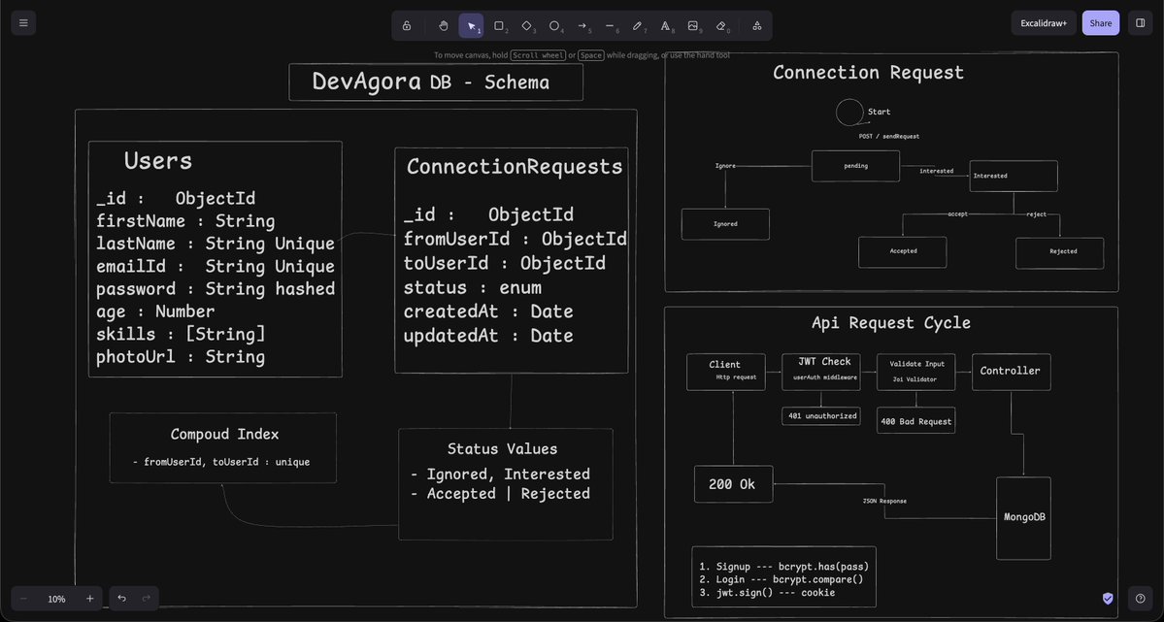Select the 'ConnectionRequests' heading text
This screenshot has height=622, width=1164.
click(515, 166)
